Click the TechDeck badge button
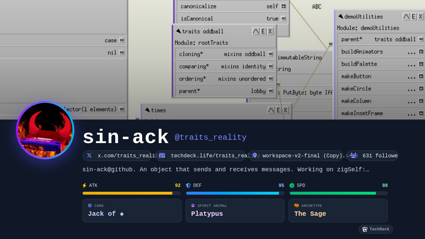Image resolution: width=425 pixels, height=239 pixels. tap(376, 229)
